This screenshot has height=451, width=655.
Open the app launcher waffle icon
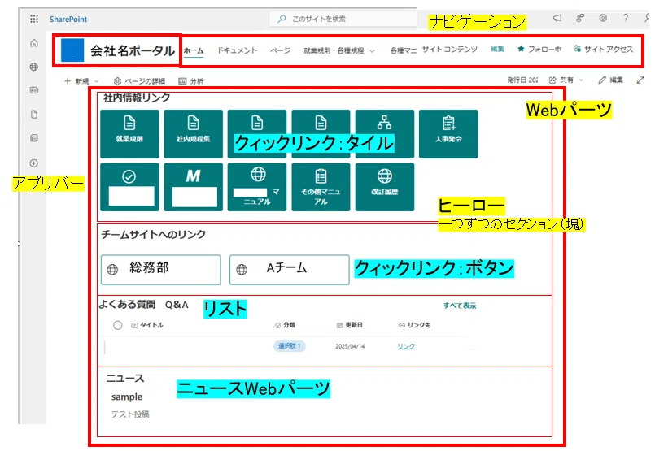point(34,19)
